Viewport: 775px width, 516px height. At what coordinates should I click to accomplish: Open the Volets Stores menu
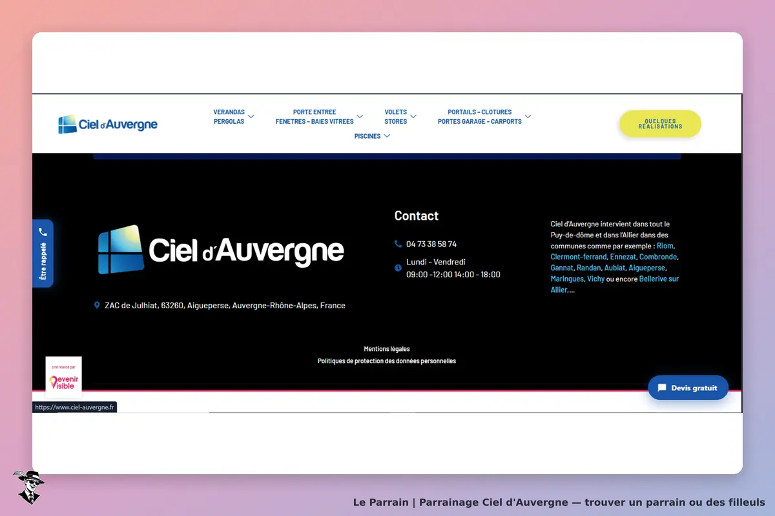click(x=396, y=117)
